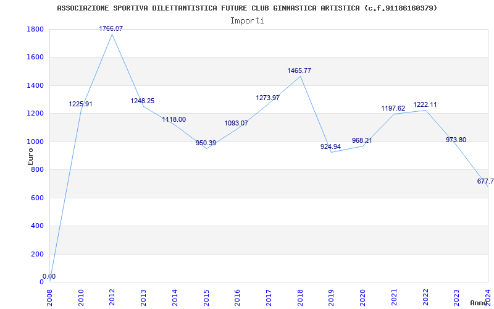Select the 2015 year tick label

[x=206, y=297]
